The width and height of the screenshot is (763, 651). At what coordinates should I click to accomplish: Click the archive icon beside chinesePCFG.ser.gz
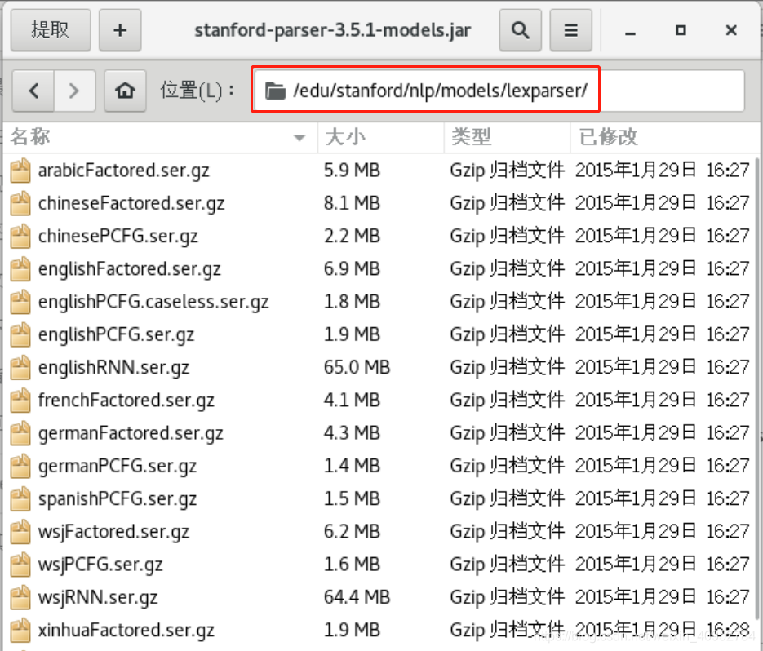point(20,236)
